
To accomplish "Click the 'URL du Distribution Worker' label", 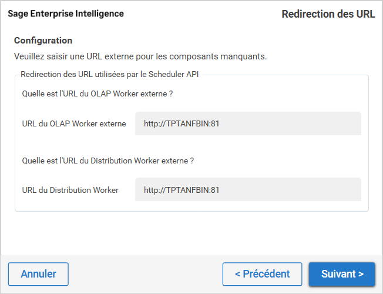I will tap(70, 190).
